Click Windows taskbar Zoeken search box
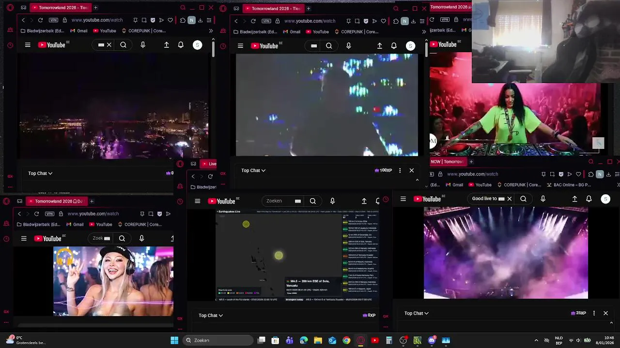The height and width of the screenshot is (348, 620). pos(218,340)
